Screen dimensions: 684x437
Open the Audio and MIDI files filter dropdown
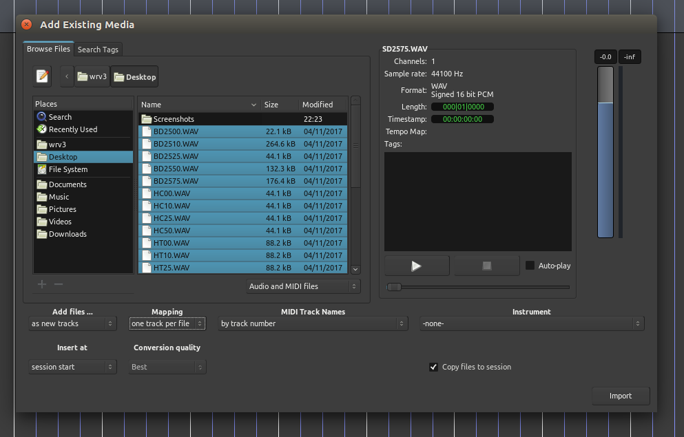pos(302,286)
